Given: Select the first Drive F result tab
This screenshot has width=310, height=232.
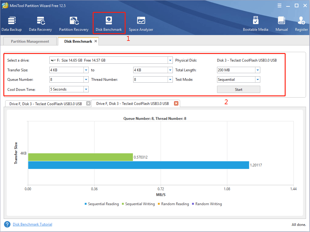Looking at the screenshot, I should (46, 104).
